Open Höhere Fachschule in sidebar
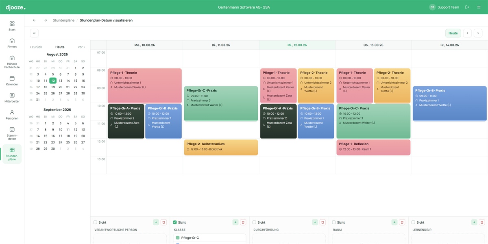488x244 pixels. 12,62
